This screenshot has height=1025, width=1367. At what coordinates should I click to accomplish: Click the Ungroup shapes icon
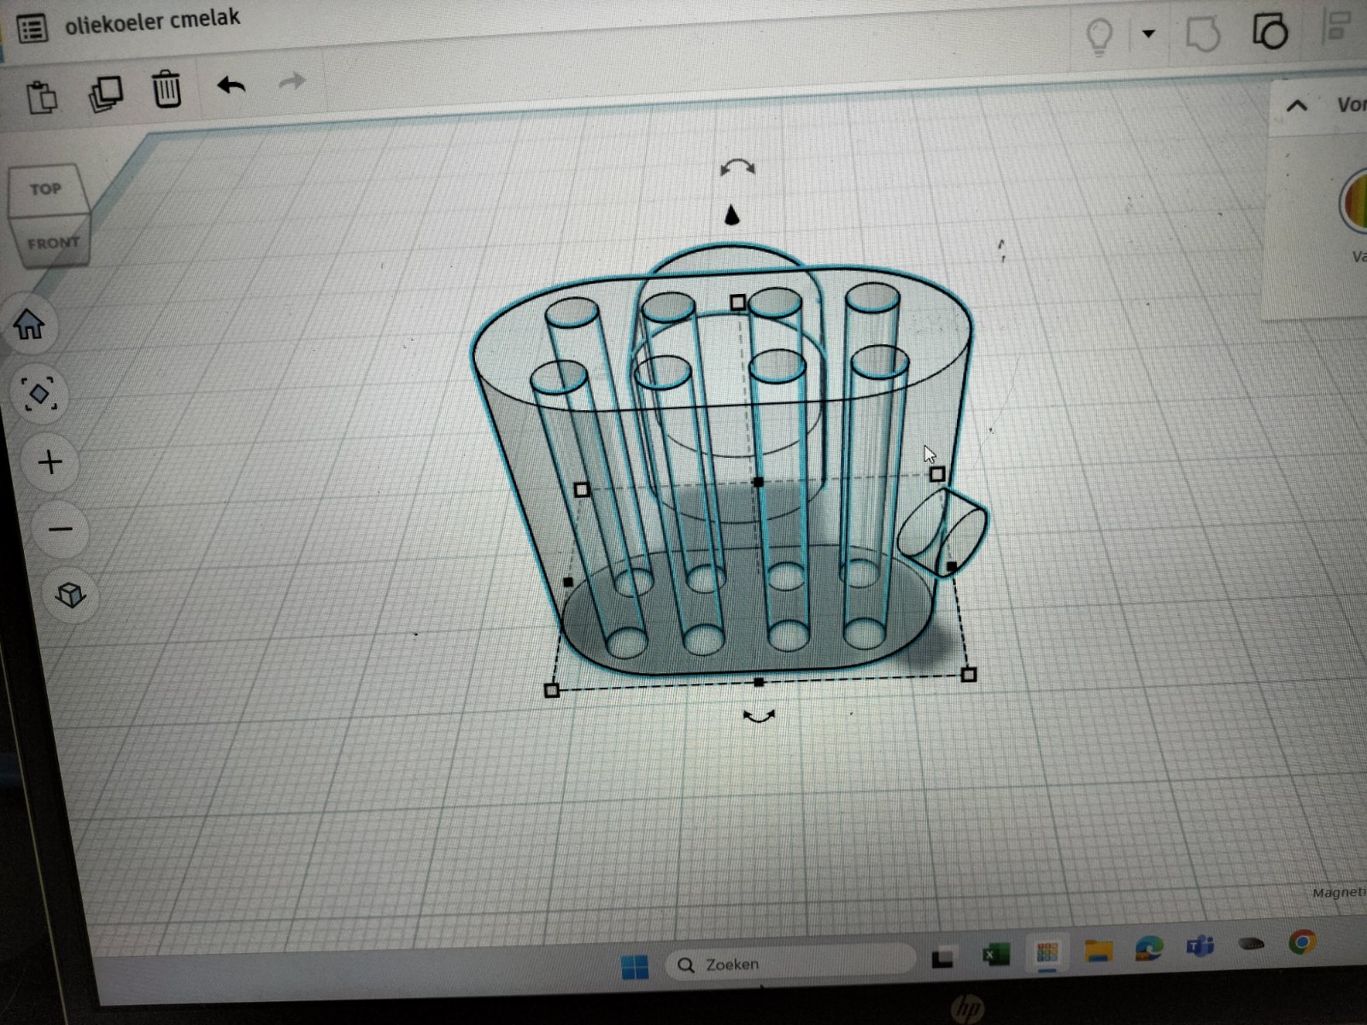point(1270,32)
